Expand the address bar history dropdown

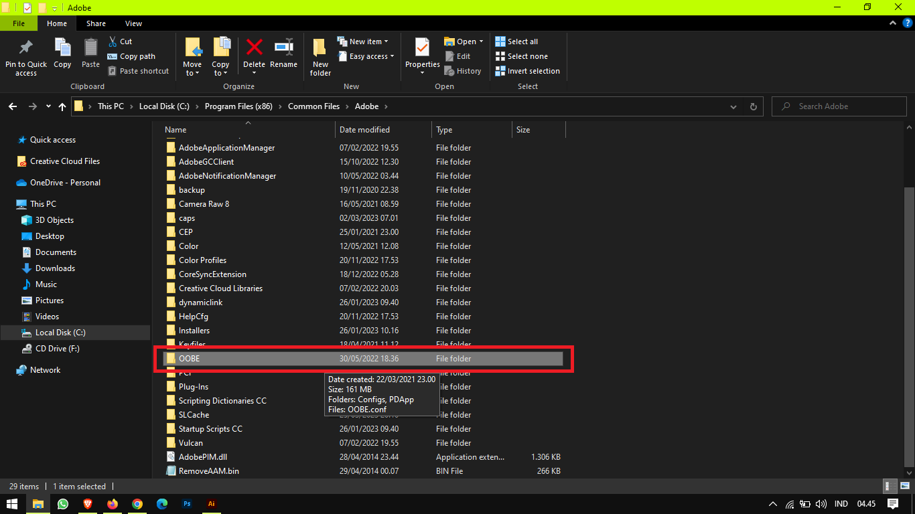coord(735,106)
